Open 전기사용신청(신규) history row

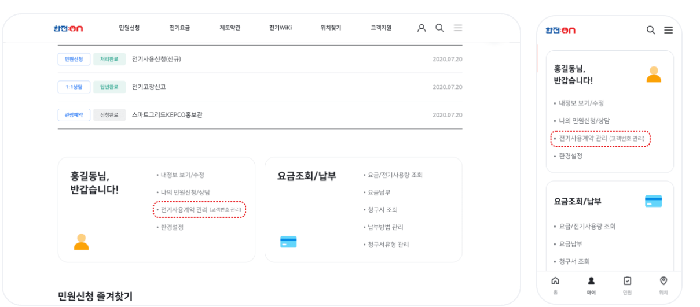pyautogui.click(x=260, y=59)
